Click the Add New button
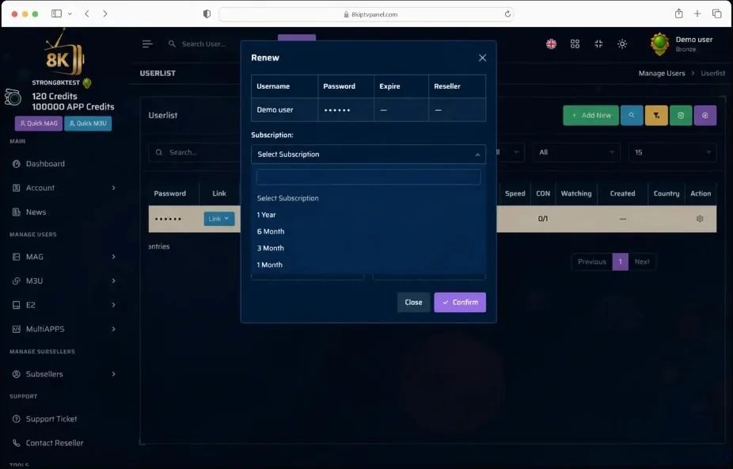The height and width of the screenshot is (469, 733). [x=591, y=115]
